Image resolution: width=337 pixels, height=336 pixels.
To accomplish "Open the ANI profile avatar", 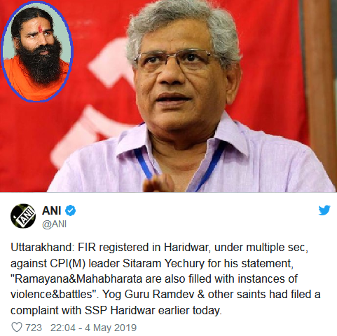I will pyautogui.click(x=23, y=216).
